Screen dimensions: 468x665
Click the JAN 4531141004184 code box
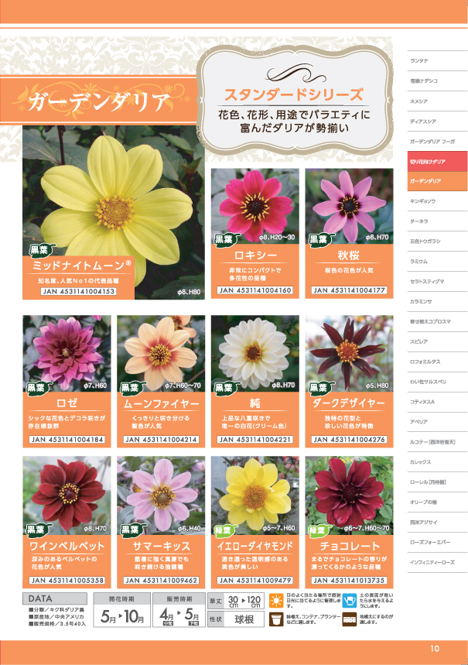tap(67, 440)
